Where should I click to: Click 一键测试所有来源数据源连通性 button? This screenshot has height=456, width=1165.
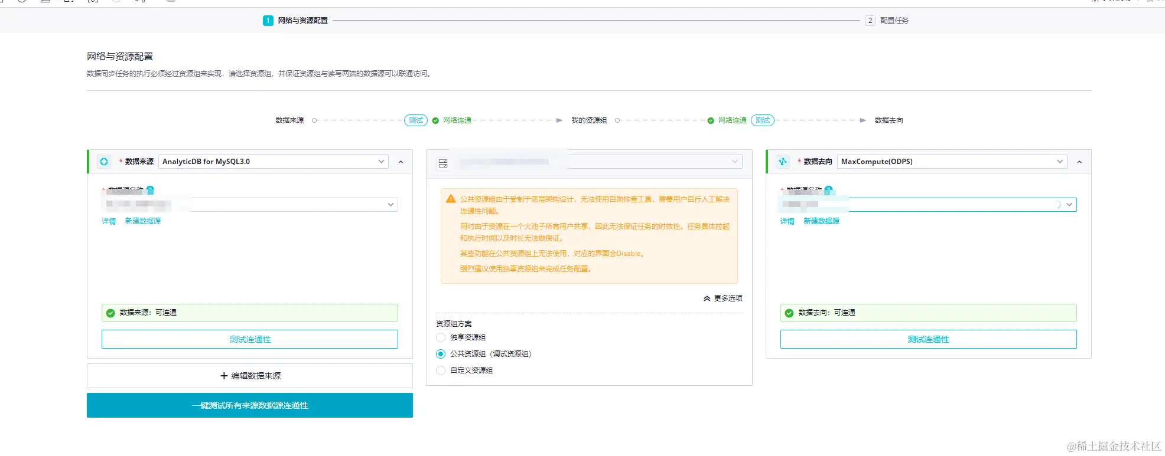pyautogui.click(x=250, y=405)
